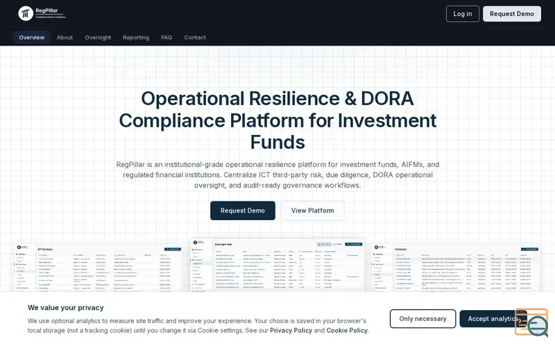
Task: Click the RegPillar logo icon
Action: click(26, 13)
